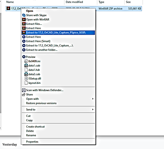Expand the Send to submenu arrow
Viewport: 164px width, 149px height.
click(93, 109)
